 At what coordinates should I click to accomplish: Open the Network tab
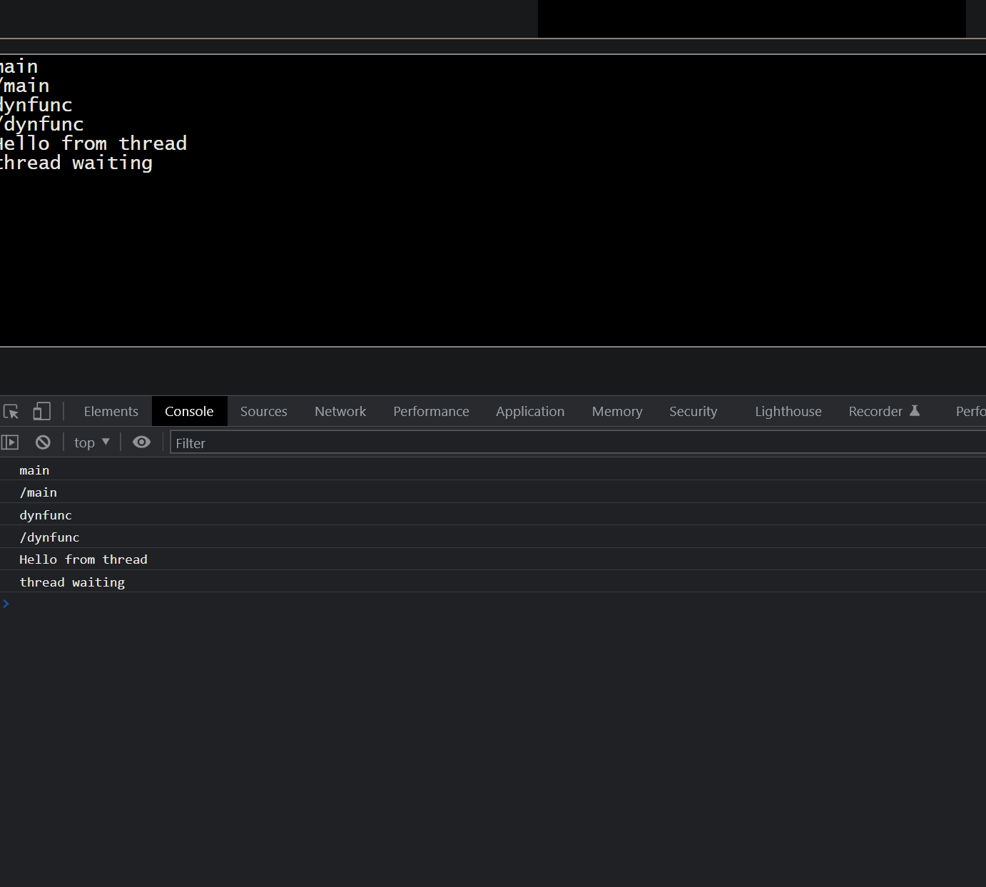[340, 411]
